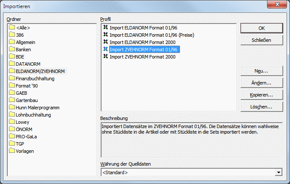Viewport: 290px width, 184px height.
Task: Click the Hunn Malerprogramm folder icon
Action: tap(12, 107)
